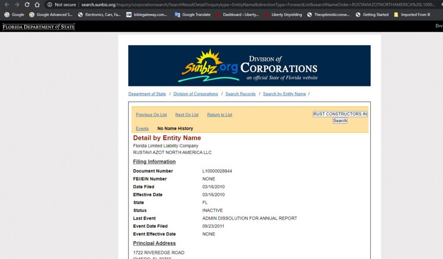
Task: Open the biblegateway.com bookmark
Action: click(x=147, y=14)
